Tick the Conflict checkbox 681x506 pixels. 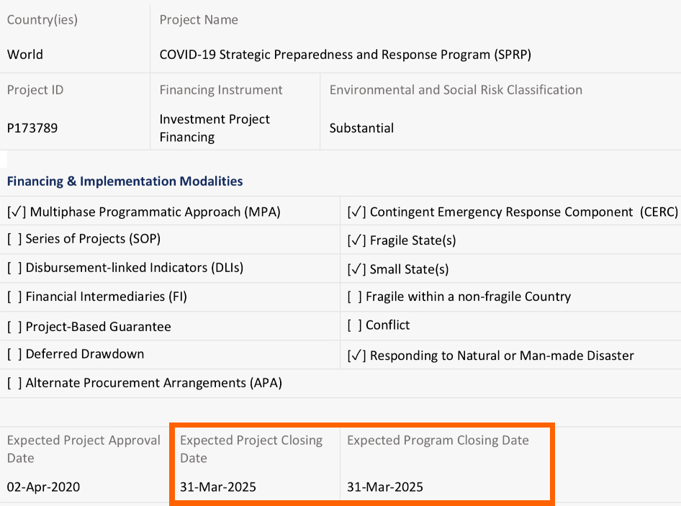pyautogui.click(x=355, y=325)
